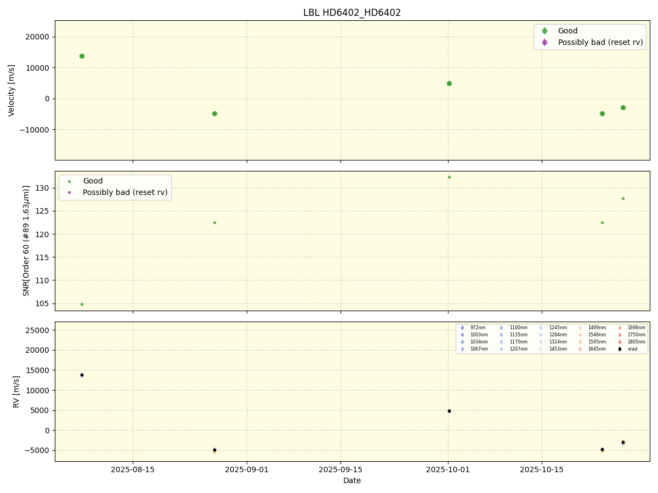Click the velocity data point on 2025-10-01
The image size is (658, 493).
(449, 83)
